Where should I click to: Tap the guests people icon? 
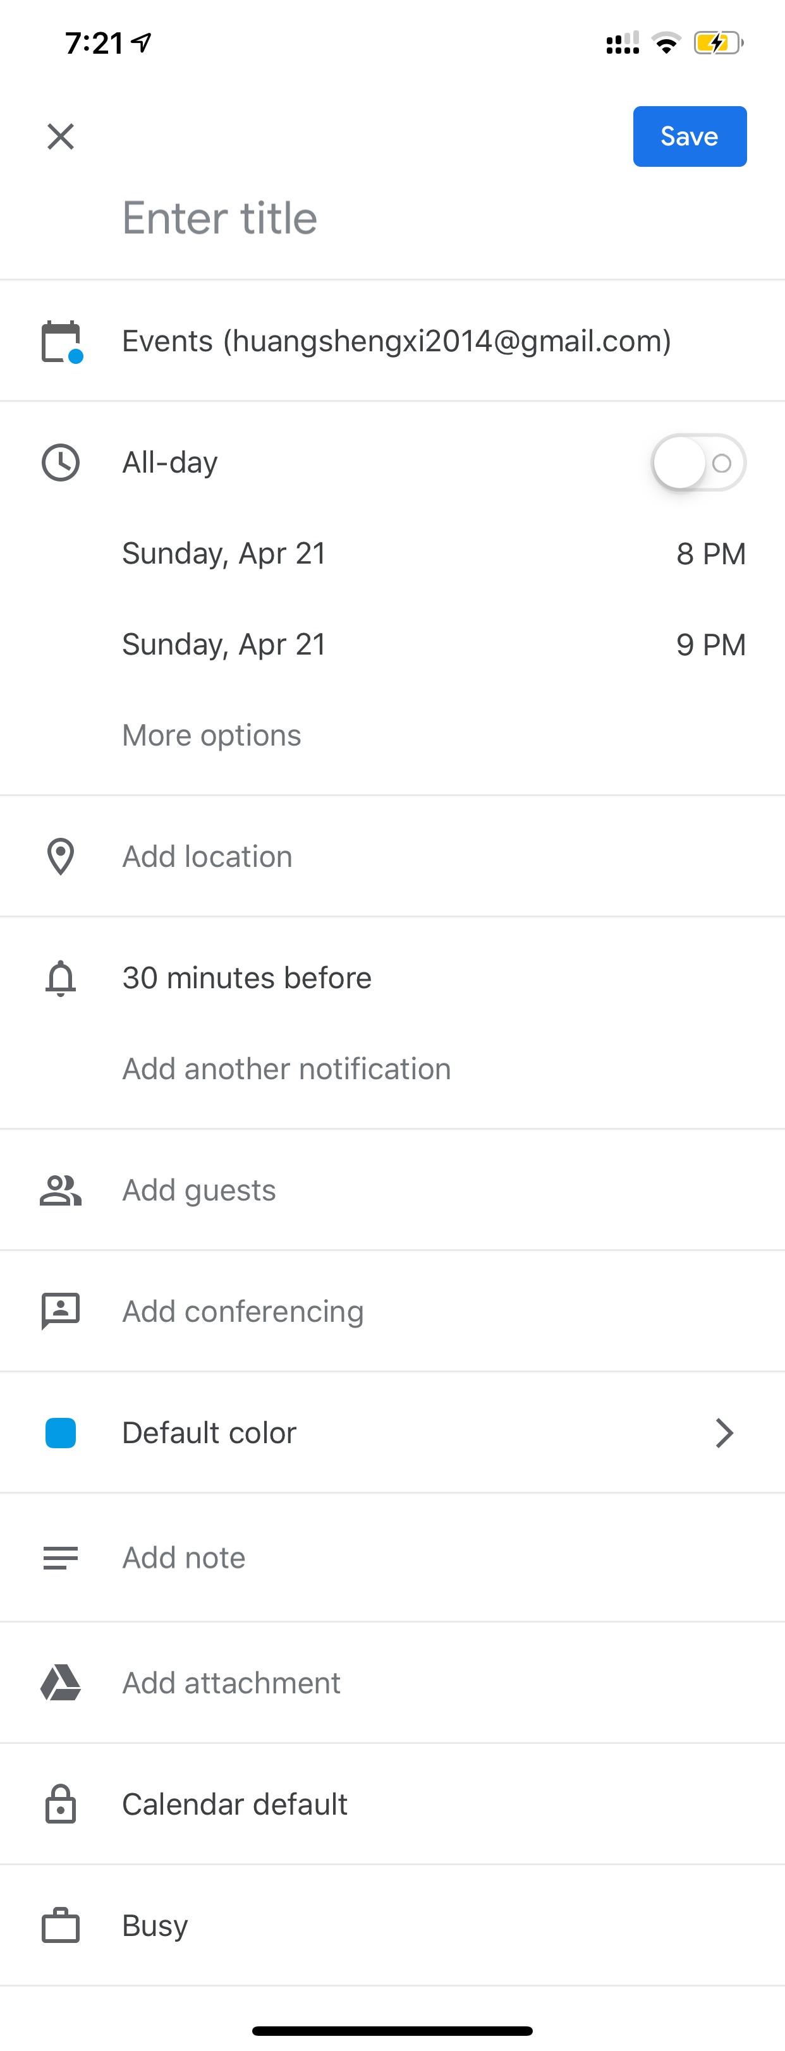[x=61, y=1190]
